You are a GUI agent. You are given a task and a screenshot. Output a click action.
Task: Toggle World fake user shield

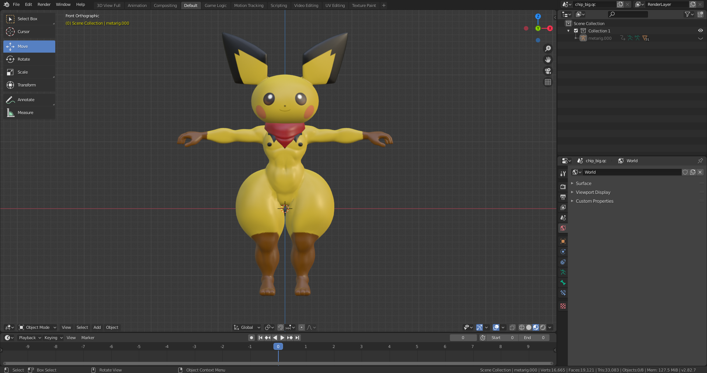685,172
